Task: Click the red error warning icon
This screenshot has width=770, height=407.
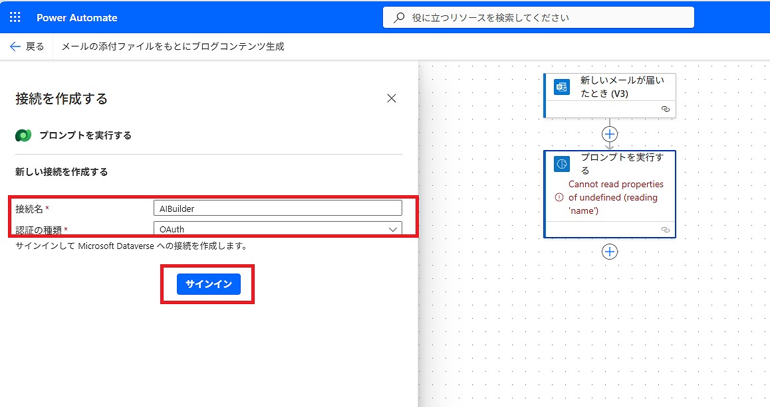Action: 559,197
